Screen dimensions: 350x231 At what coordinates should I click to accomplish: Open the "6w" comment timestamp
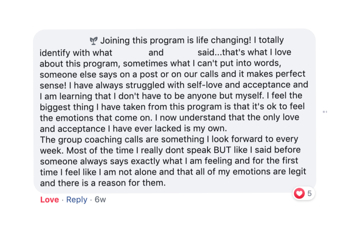pyautogui.click(x=100, y=200)
